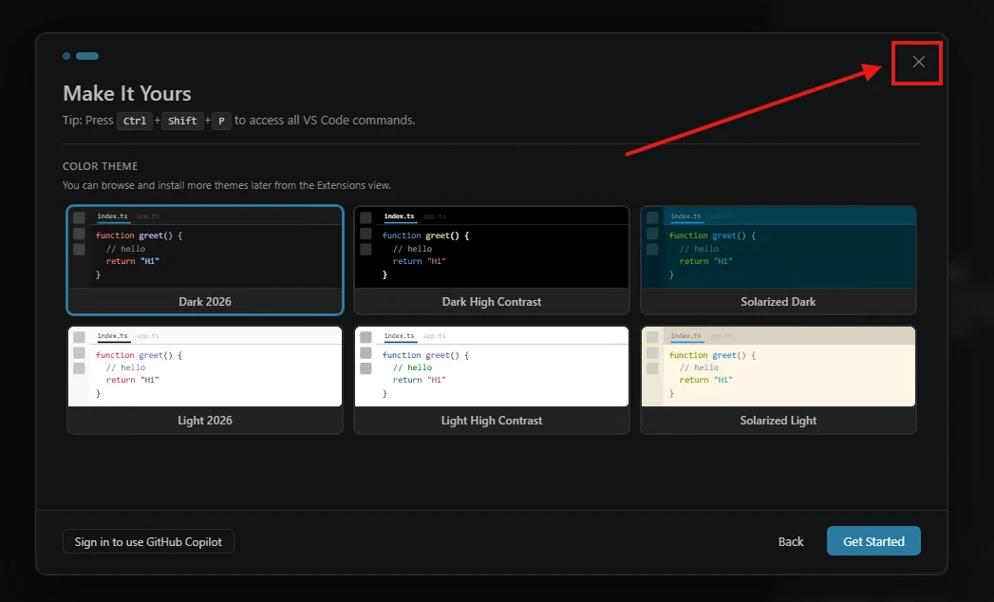Click the Solarized Light label text
Viewport: 994px width, 602px height.
[x=778, y=421]
